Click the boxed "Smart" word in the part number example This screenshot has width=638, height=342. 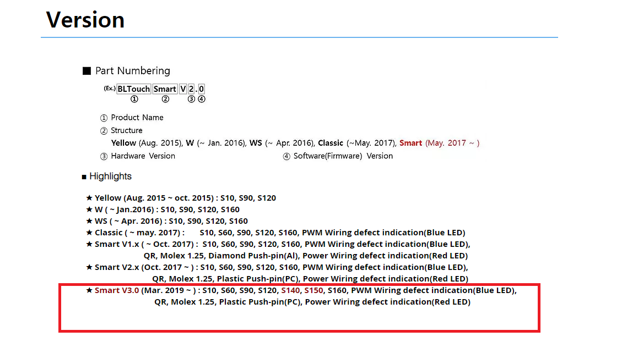point(165,89)
